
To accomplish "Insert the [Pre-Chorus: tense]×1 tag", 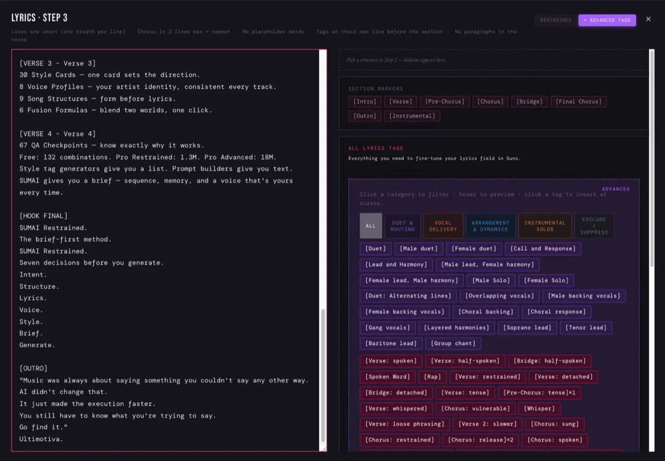I will coord(539,393).
